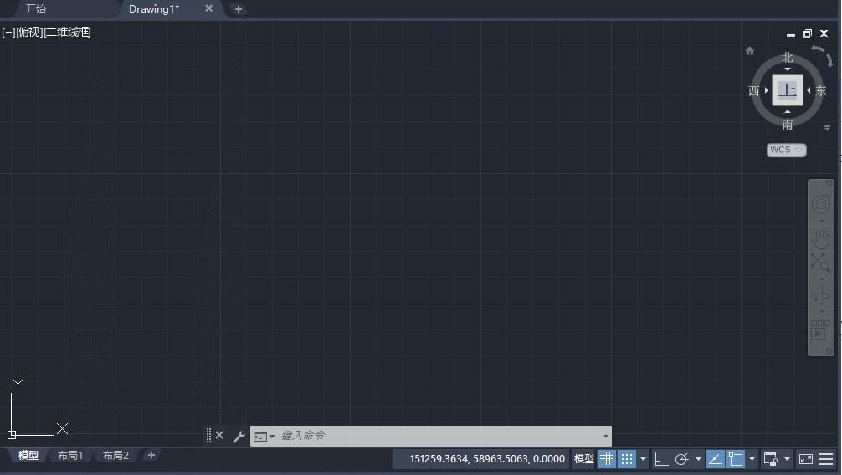
Task: Open object snap settings dropdown arrow
Action: click(x=752, y=459)
